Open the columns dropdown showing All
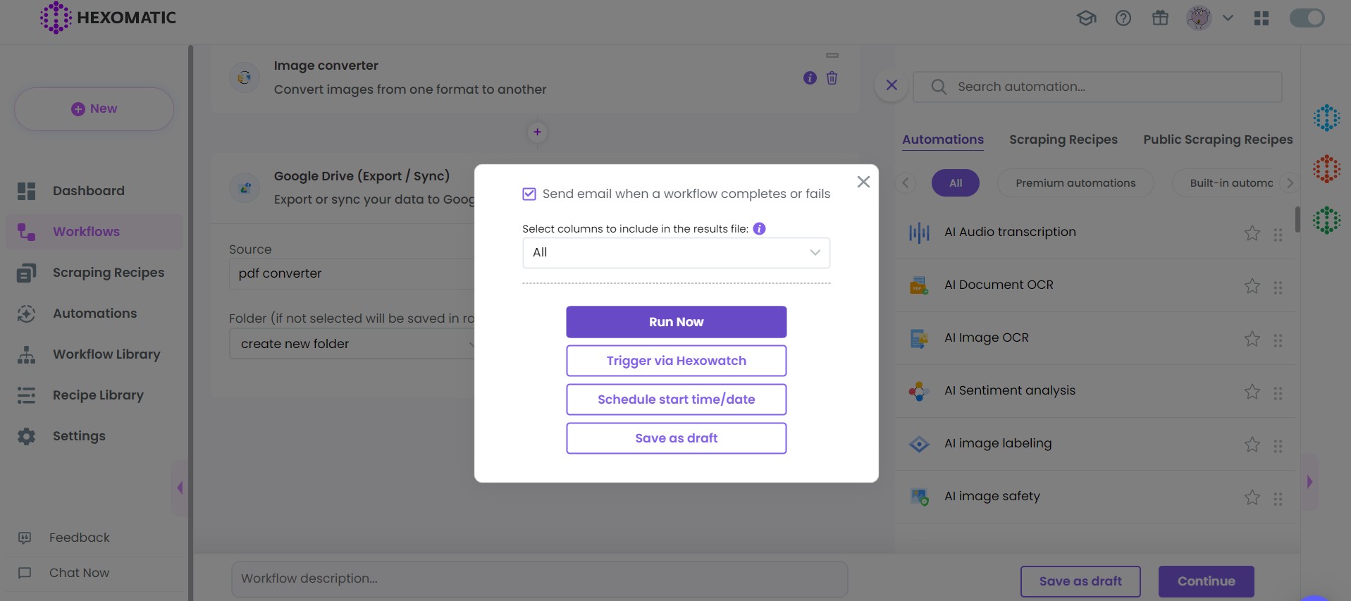The width and height of the screenshot is (1351, 601). click(x=676, y=253)
